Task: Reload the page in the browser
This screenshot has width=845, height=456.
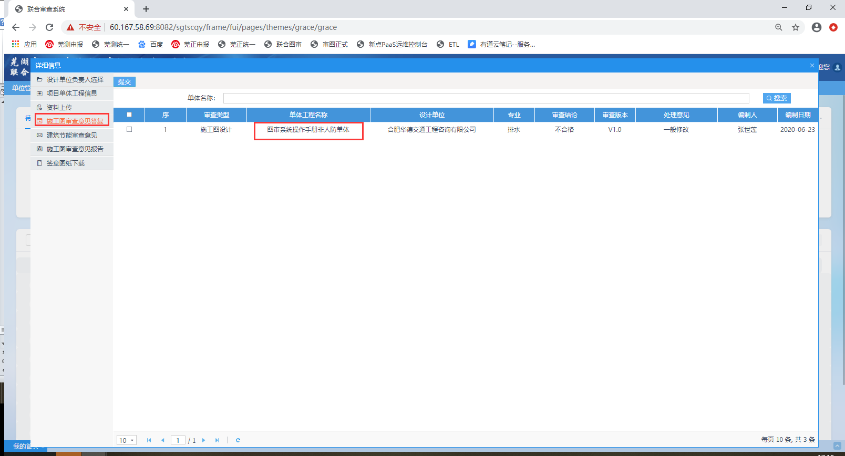Action: [x=49, y=27]
